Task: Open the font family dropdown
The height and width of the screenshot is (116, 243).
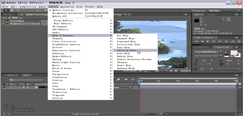Action: click(x=208, y=52)
